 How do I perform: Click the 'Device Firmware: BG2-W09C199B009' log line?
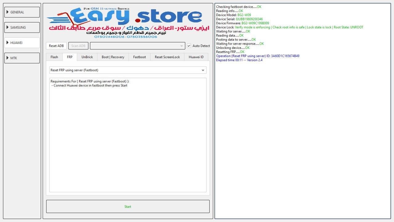(243, 23)
